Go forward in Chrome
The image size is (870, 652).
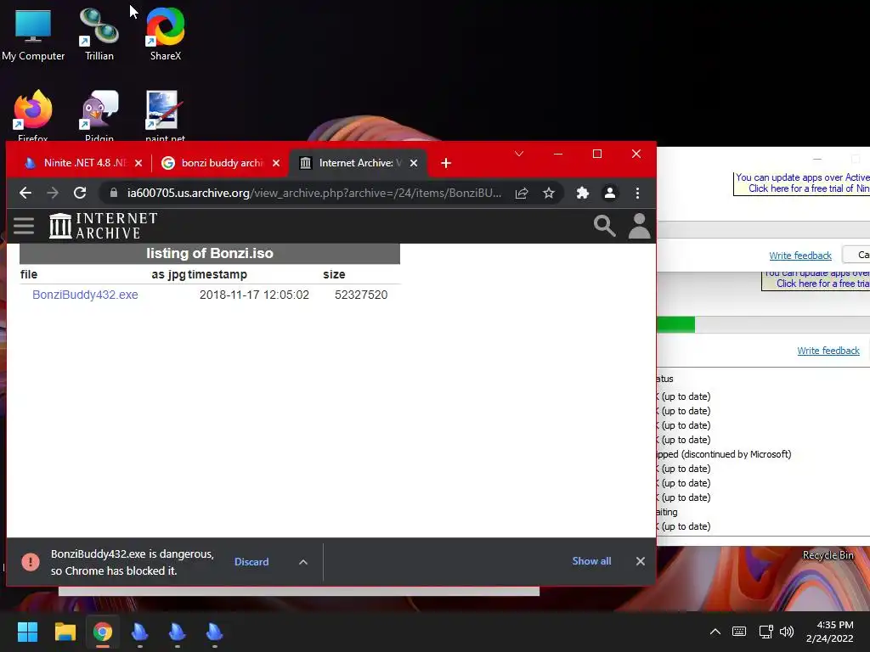point(53,193)
